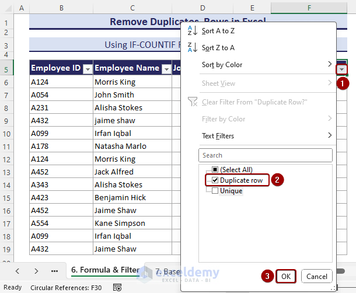Screen dimensions: 356x293
Task: Click the Clear Filter funnel icon
Action: (x=193, y=102)
